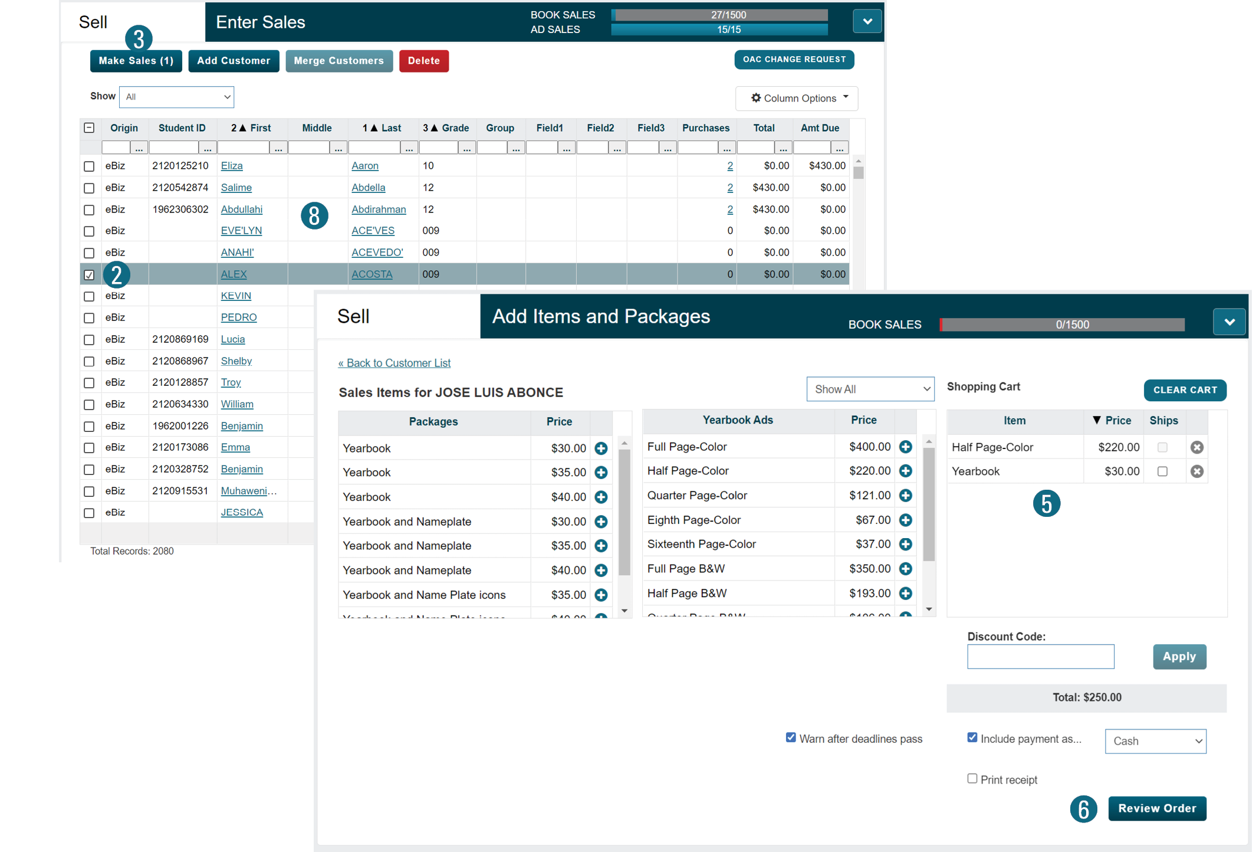This screenshot has width=1256, height=852.
Task: Enable the Print receipt checkbox
Action: click(x=972, y=779)
